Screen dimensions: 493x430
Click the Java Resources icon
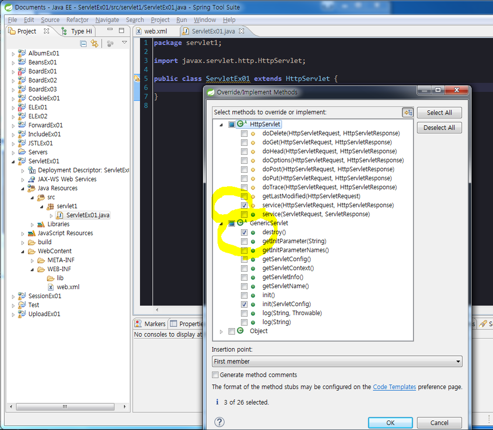31,188
